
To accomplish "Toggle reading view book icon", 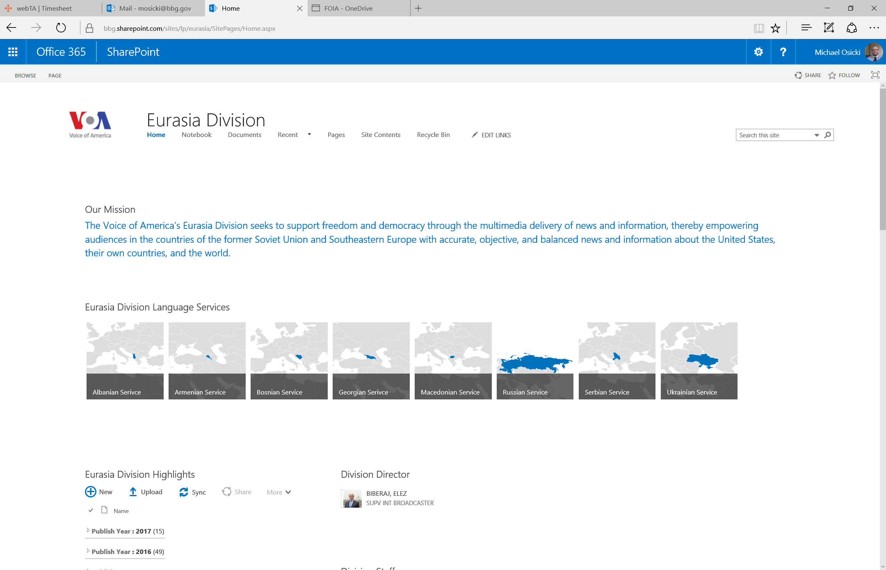I will tap(759, 28).
